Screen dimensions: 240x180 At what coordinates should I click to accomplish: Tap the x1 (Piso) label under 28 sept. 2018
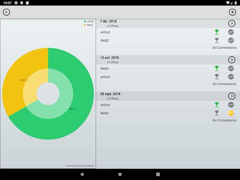pos(112,98)
